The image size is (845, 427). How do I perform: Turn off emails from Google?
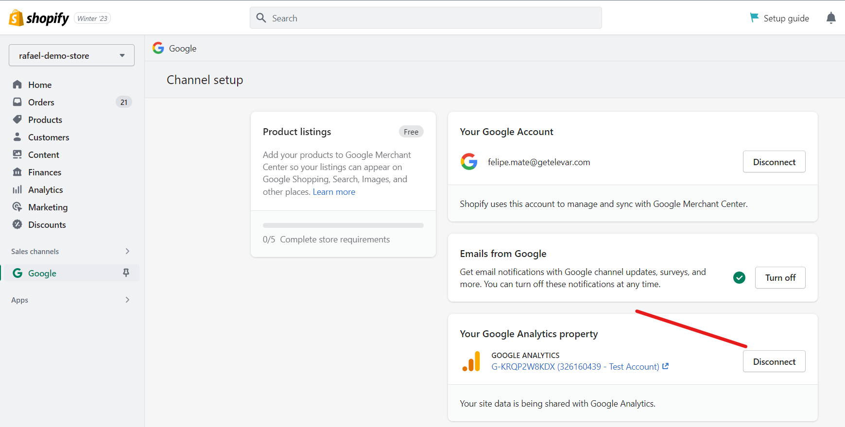[780, 277]
